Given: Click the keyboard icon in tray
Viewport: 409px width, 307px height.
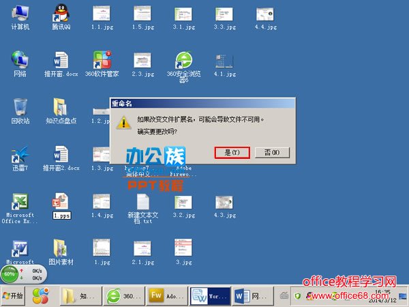Looking at the screenshot, I should click(284, 296).
